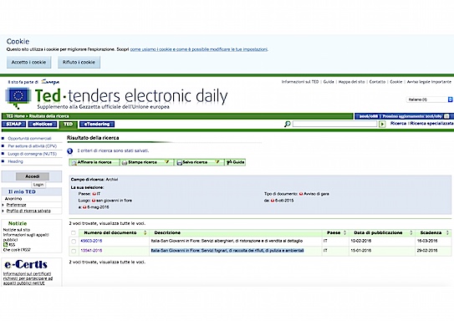Expand the Preferenze item arrow

(x=3, y=205)
